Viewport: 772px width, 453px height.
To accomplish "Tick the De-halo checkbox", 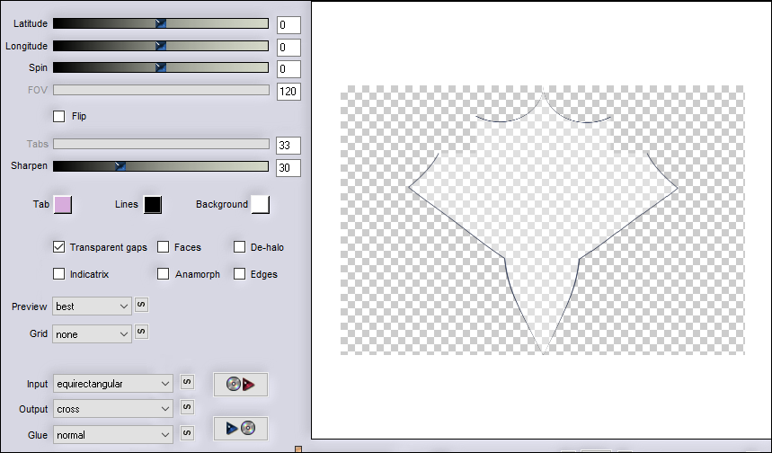I will (x=239, y=247).
